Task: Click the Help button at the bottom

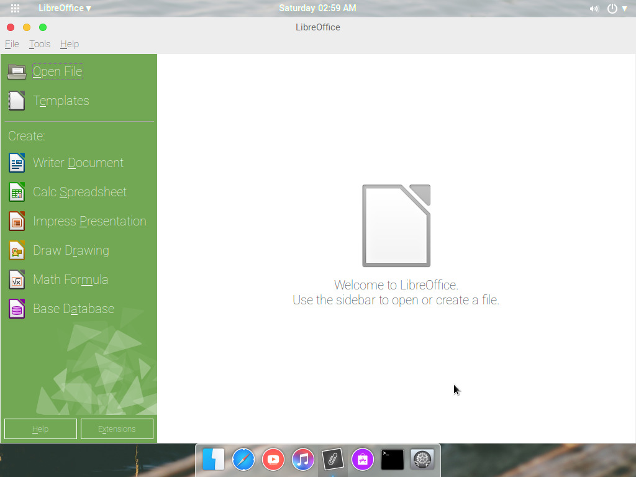Action: pyautogui.click(x=40, y=429)
